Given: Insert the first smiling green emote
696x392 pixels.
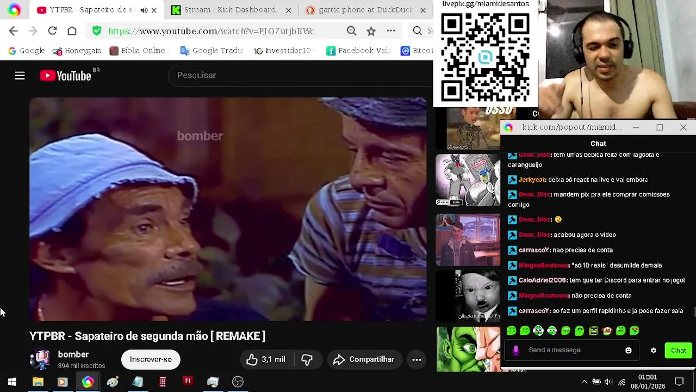Looking at the screenshot, I should point(511,330).
